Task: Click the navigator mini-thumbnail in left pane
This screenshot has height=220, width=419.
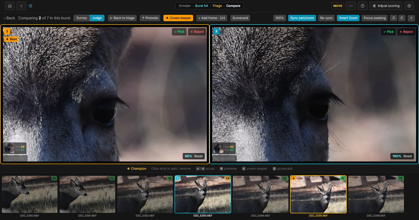Action: [9, 148]
